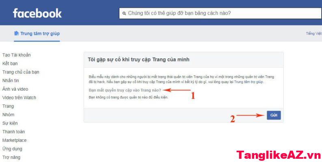Open the Trung tâm trợ giúp tab
Screen dimensions: 322x162
coord(37,33)
